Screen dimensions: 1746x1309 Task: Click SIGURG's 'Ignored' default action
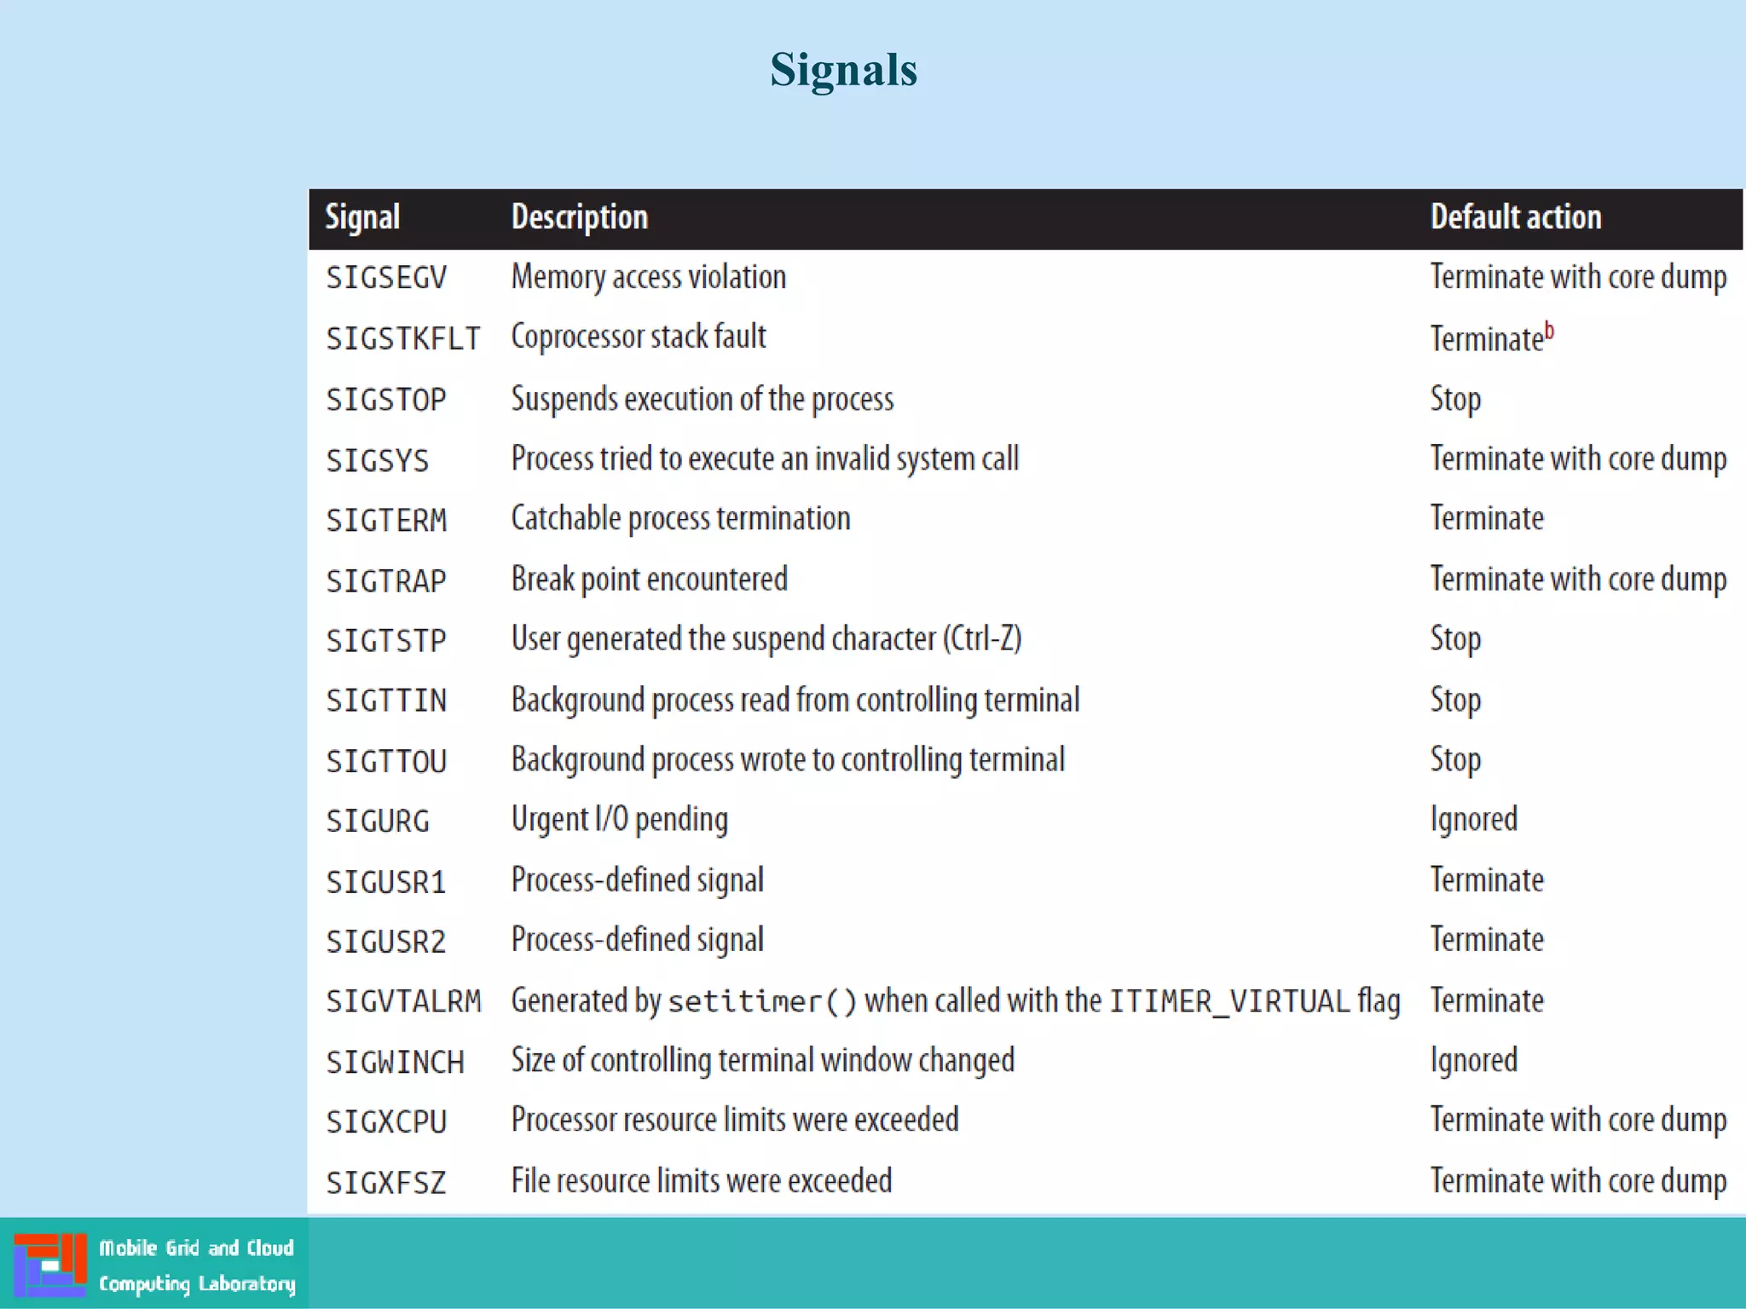1474,820
